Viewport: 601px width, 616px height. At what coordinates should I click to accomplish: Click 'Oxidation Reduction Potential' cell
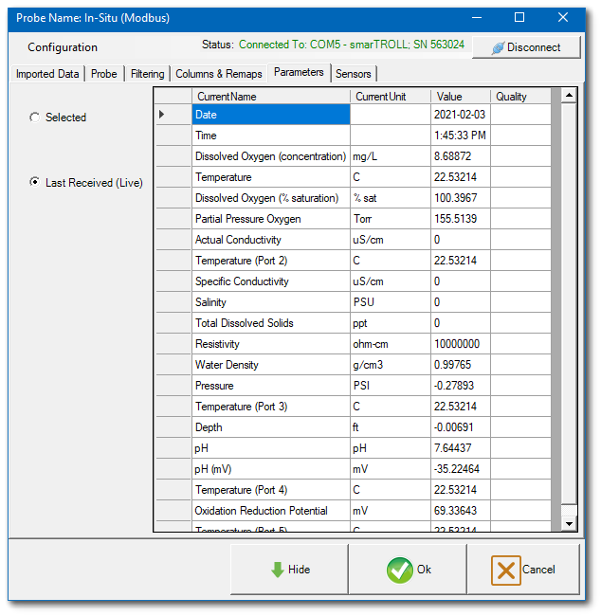(x=271, y=510)
